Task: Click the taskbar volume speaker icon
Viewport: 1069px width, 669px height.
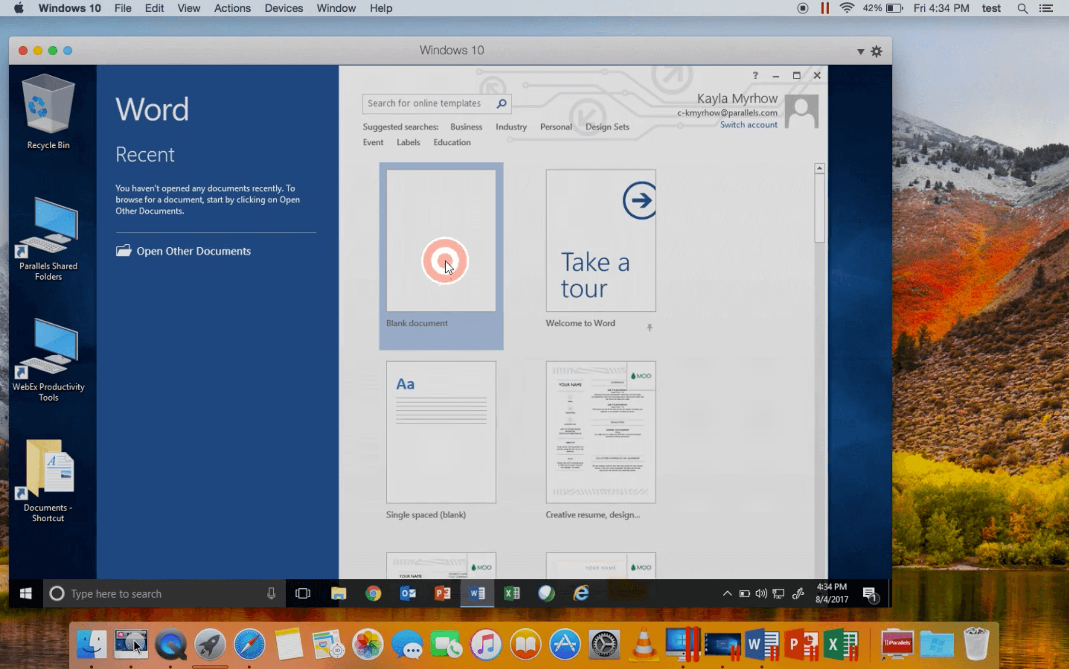Action: pyautogui.click(x=761, y=593)
